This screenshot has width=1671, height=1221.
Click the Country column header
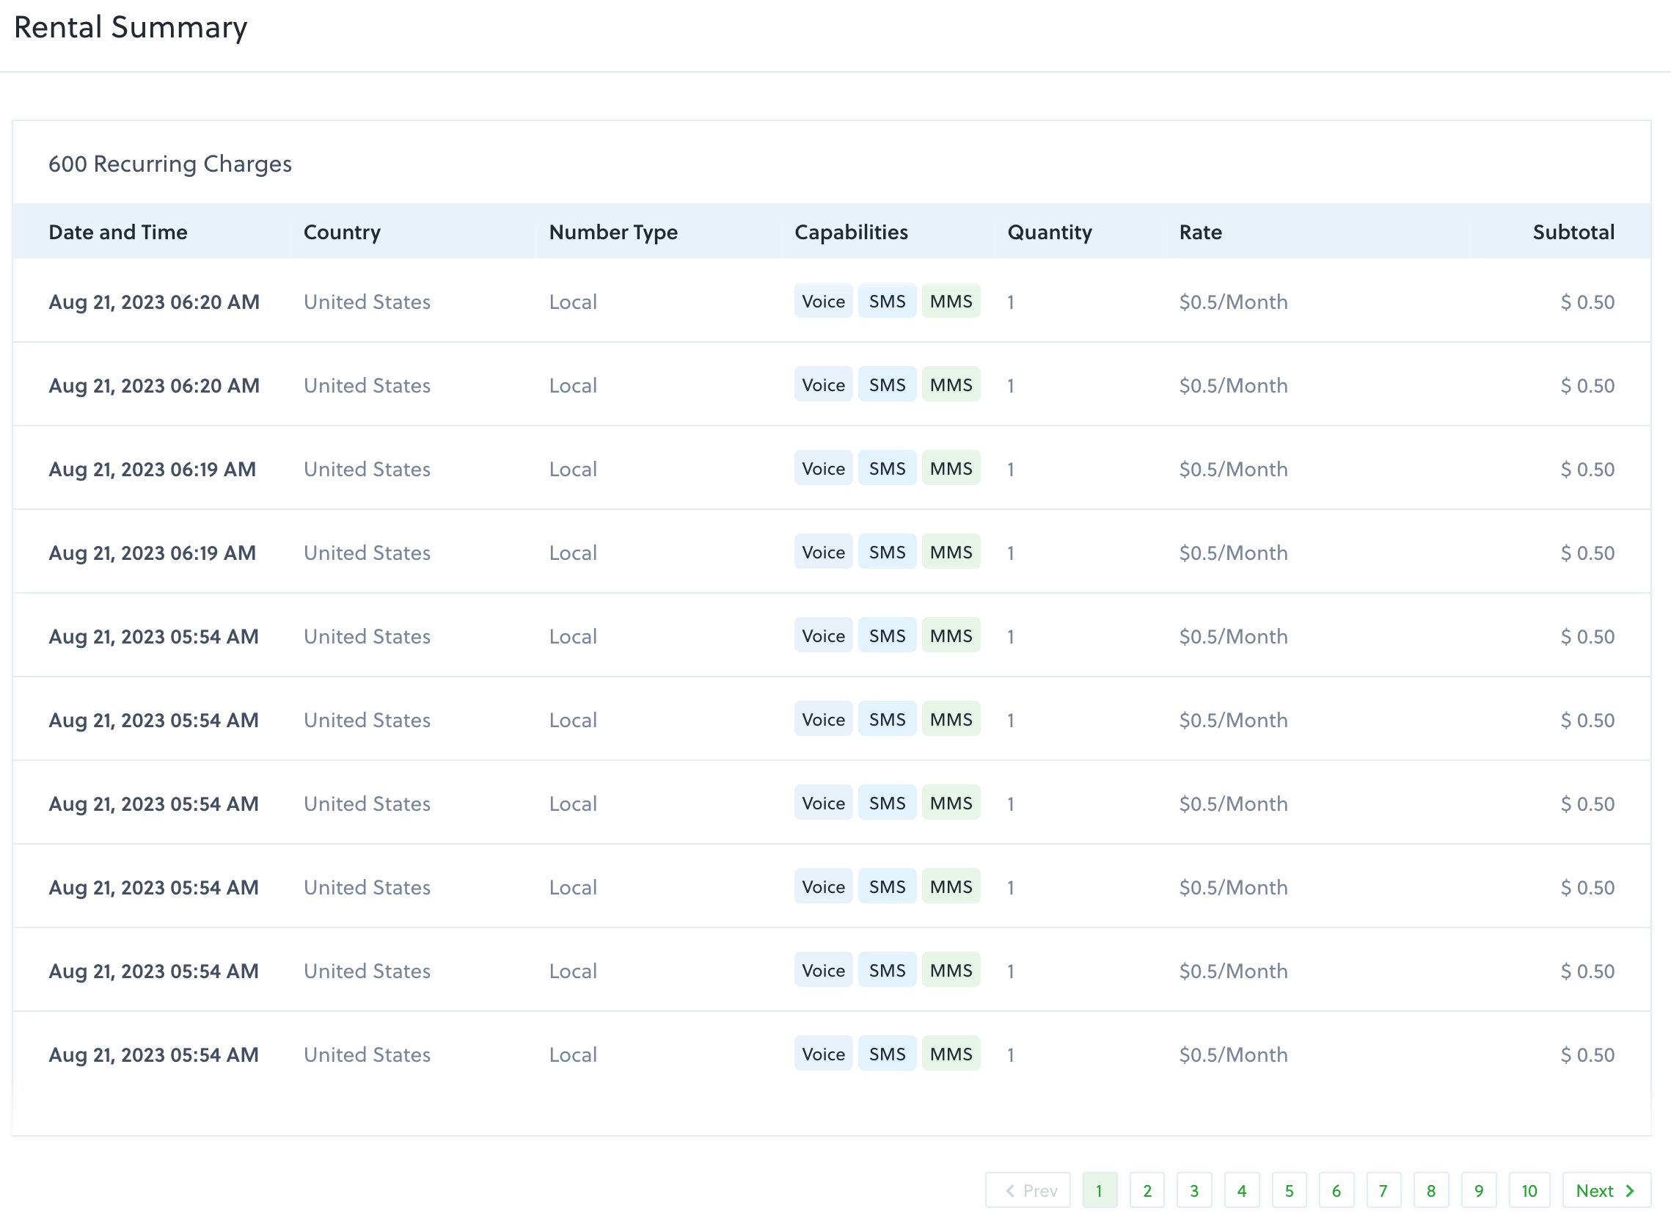click(x=341, y=231)
